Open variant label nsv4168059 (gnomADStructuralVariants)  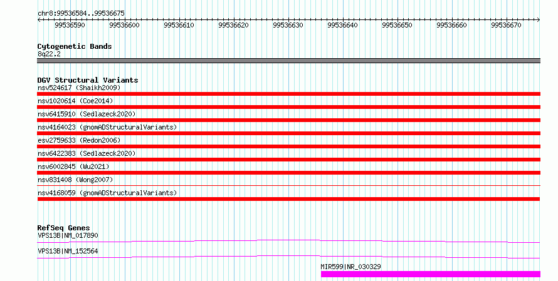pos(107,193)
